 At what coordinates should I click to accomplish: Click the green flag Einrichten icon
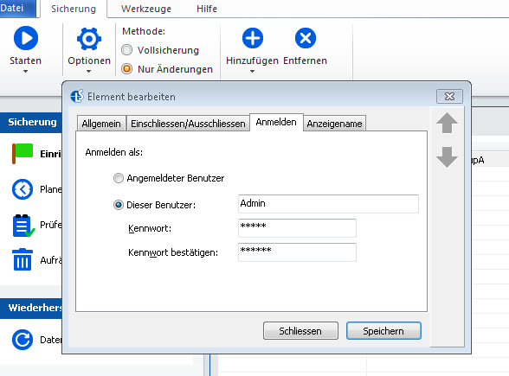[23, 153]
